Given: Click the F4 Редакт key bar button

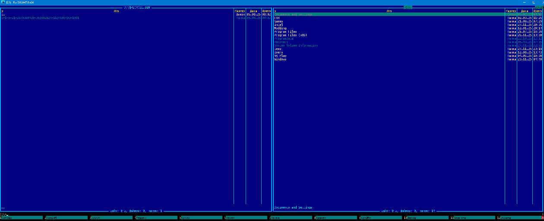Looking at the screenshot, I should [x=156, y=218].
